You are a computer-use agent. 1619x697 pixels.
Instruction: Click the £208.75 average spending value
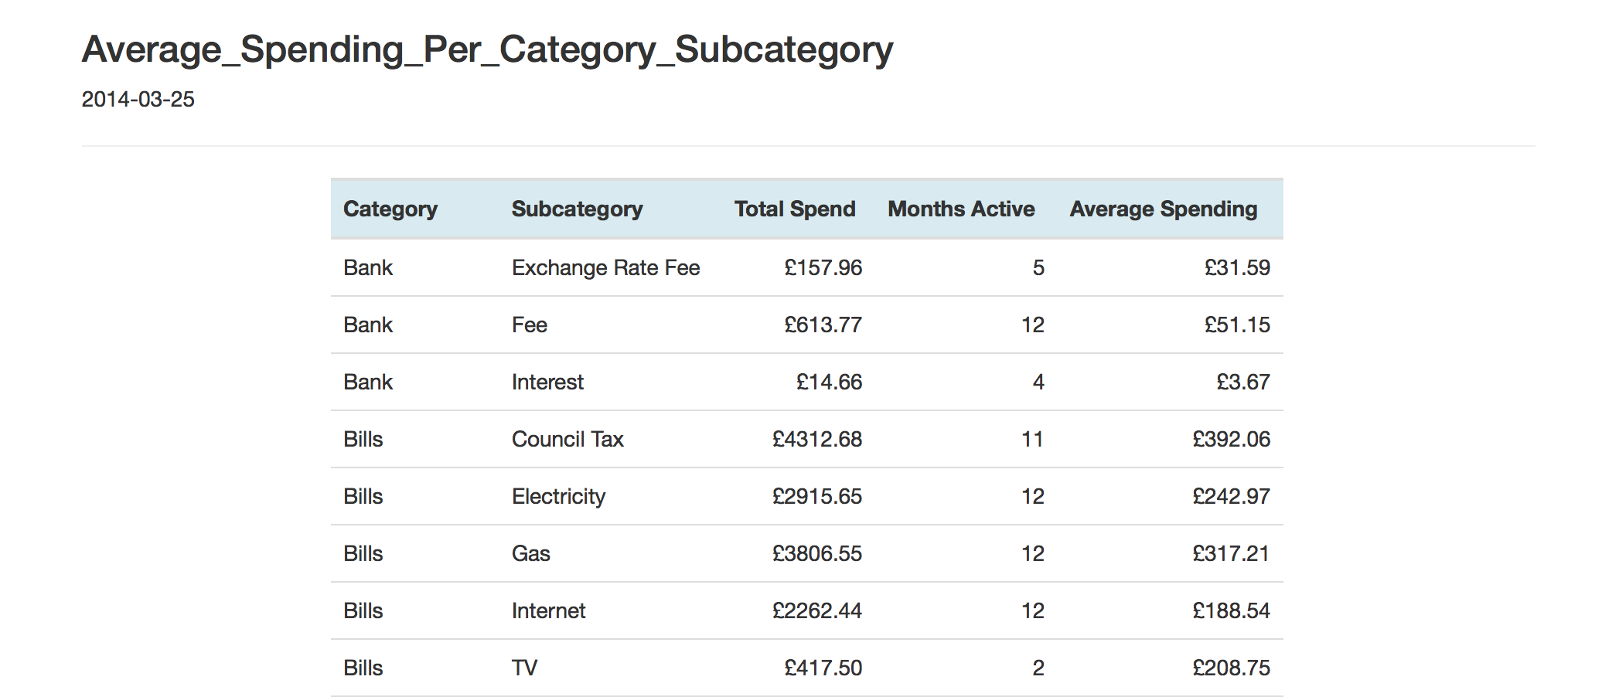click(x=1231, y=668)
